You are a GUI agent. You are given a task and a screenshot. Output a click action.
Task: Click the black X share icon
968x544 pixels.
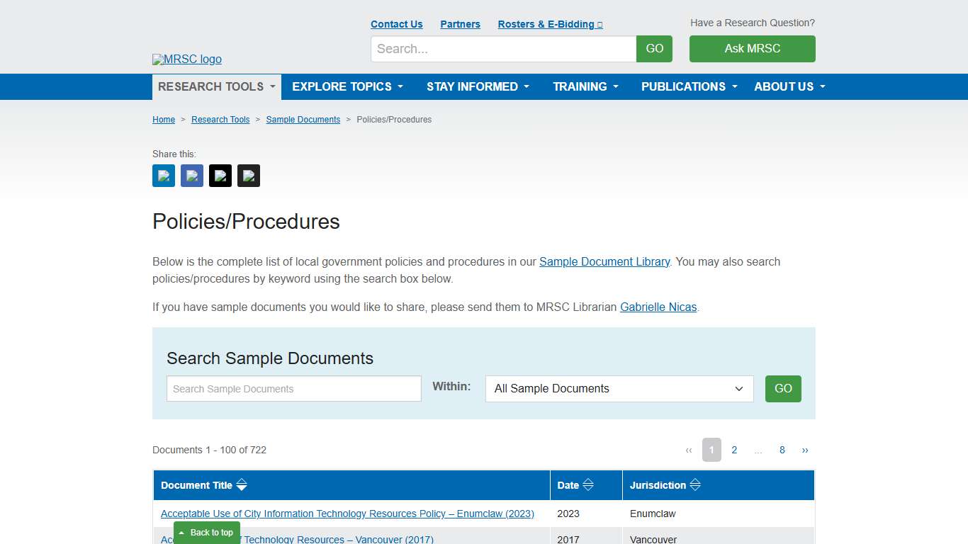(x=220, y=175)
